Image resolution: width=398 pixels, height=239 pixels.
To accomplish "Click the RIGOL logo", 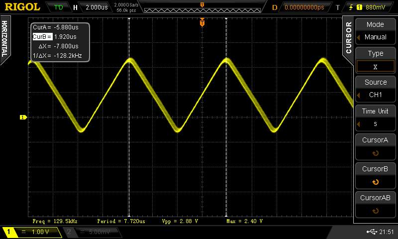I will pyautogui.click(x=22, y=7).
